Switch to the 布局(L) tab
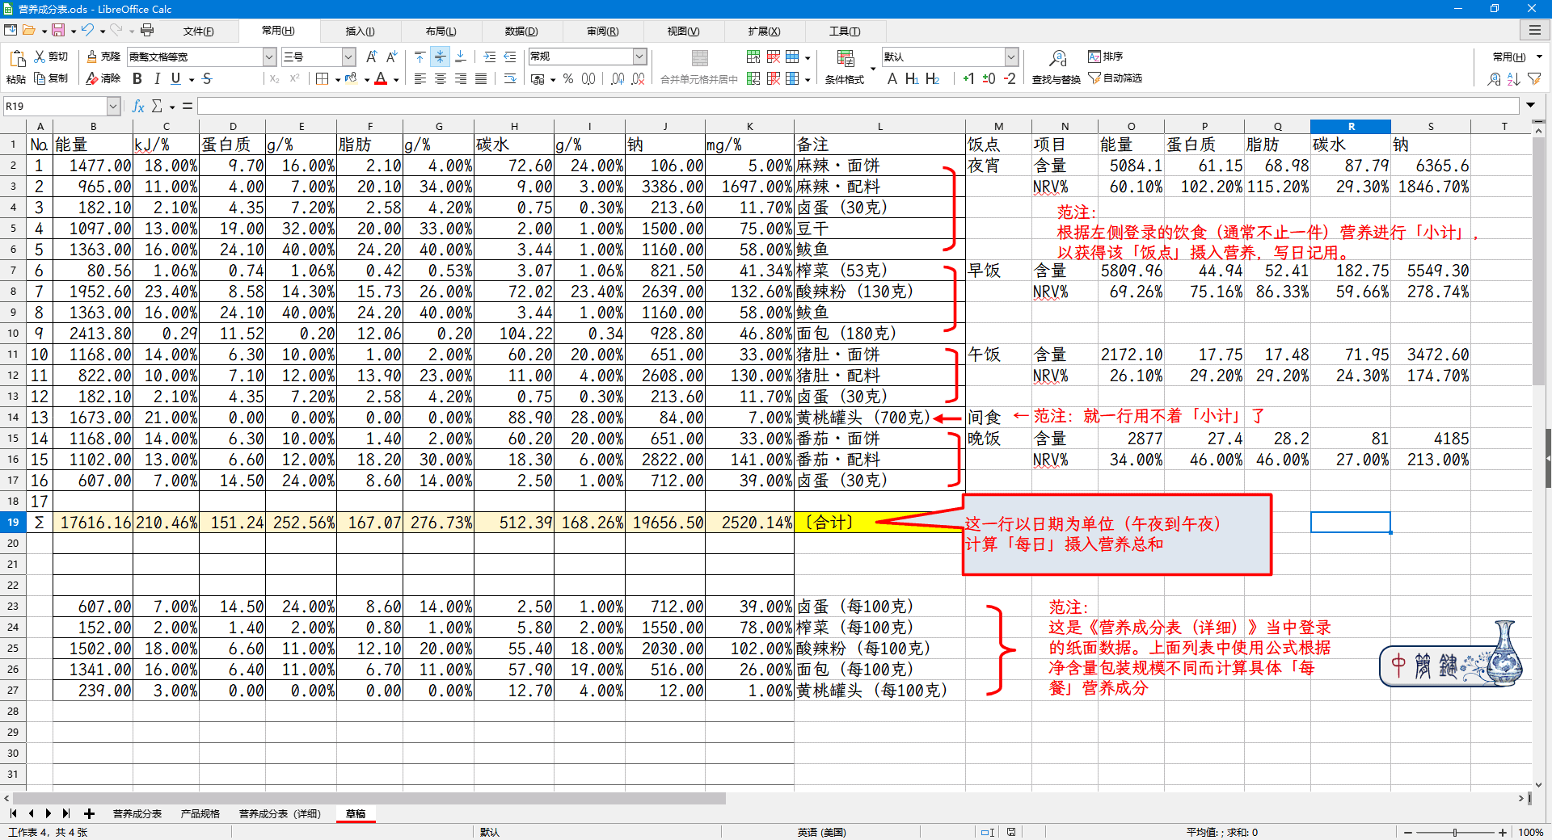This screenshot has height=840, width=1552. point(441,31)
